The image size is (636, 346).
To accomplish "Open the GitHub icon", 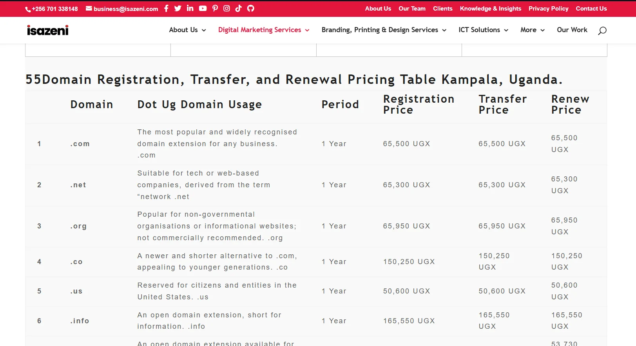I will (251, 8).
